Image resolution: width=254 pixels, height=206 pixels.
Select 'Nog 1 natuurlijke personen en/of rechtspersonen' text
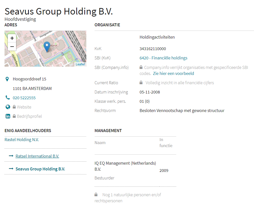pos(128,198)
